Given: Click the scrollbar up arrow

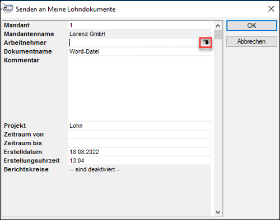Looking at the screenshot, I should (x=218, y=26).
